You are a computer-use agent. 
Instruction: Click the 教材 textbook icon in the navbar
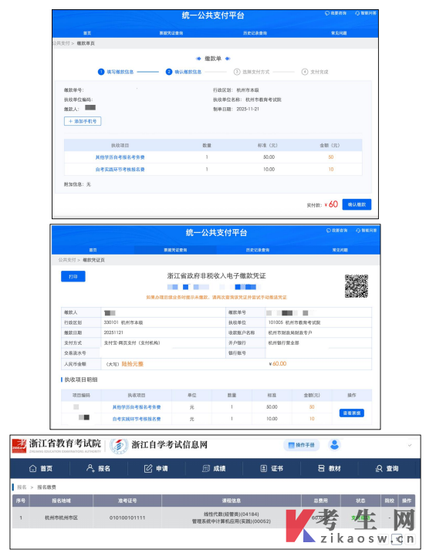click(321, 468)
